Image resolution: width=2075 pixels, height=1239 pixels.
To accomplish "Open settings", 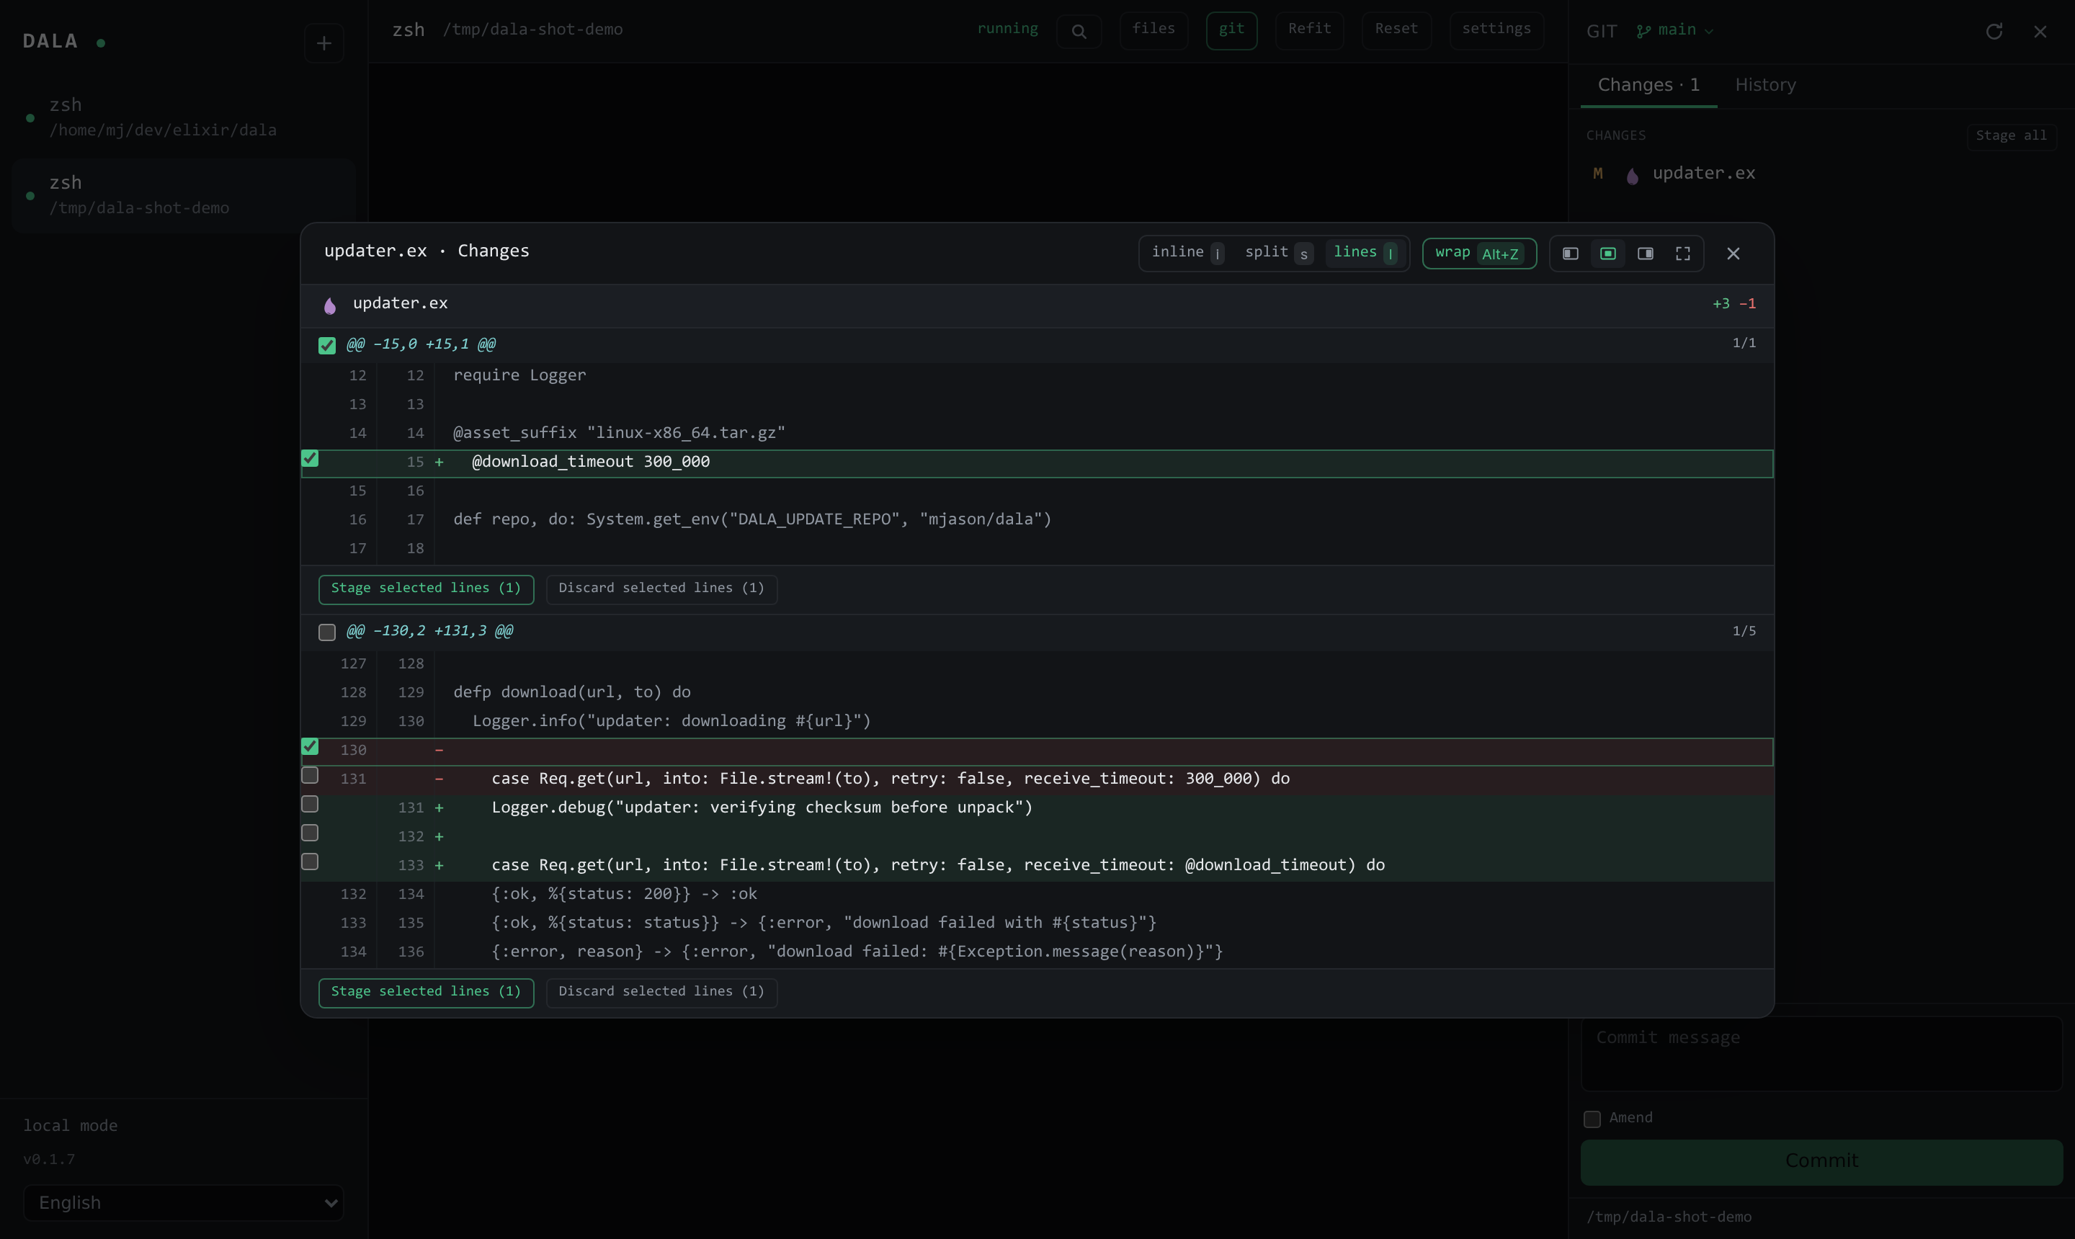I will tap(1496, 30).
